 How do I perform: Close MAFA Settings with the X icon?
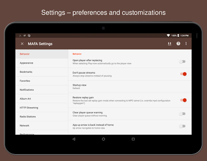pos(22,44)
